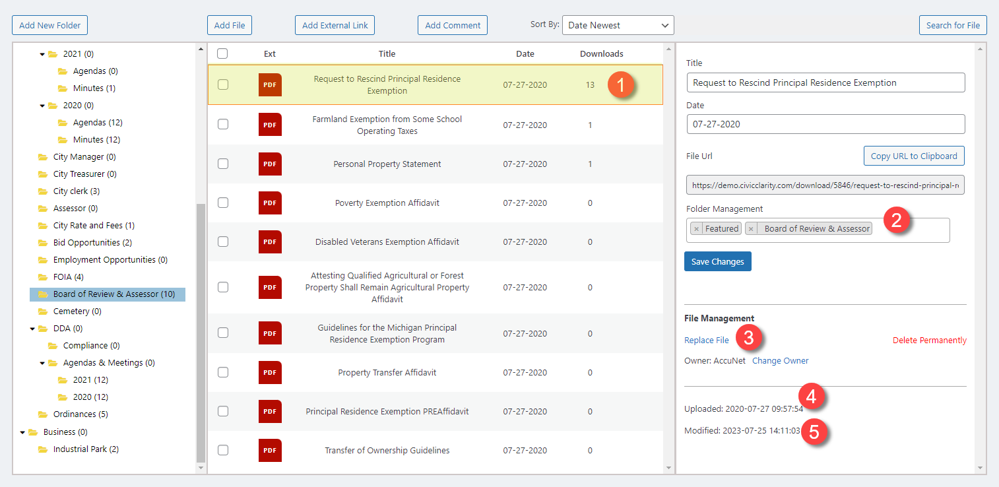The image size is (999, 487).
Task: Click folder icon next to Compliance
Action: click(x=53, y=346)
